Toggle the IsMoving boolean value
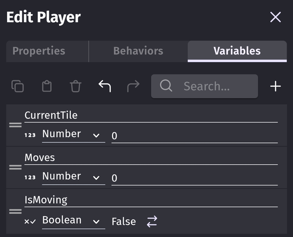 pos(152,221)
